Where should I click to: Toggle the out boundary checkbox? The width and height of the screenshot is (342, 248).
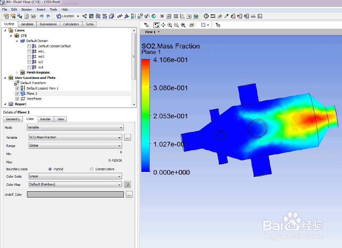(29, 67)
